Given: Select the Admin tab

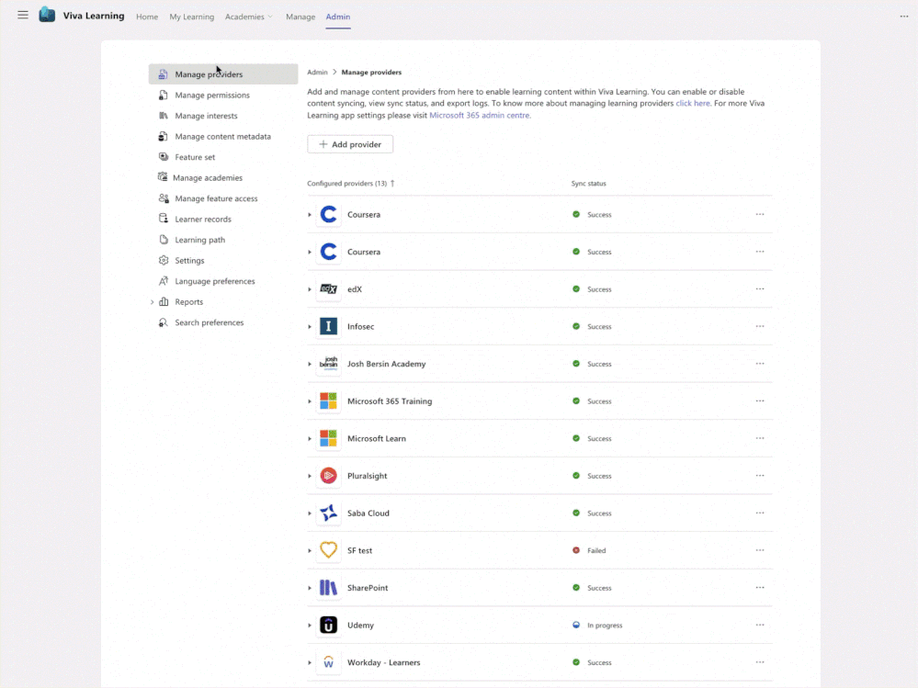Looking at the screenshot, I should (x=338, y=17).
